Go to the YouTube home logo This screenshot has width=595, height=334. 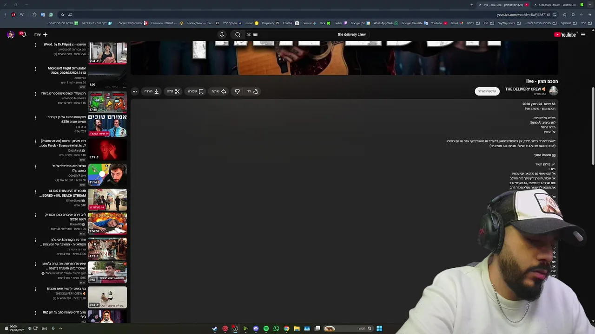point(565,34)
